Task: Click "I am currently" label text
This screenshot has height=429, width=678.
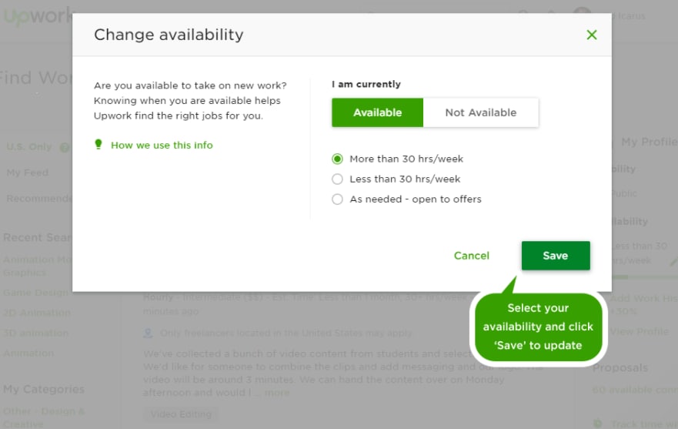Action: point(366,84)
